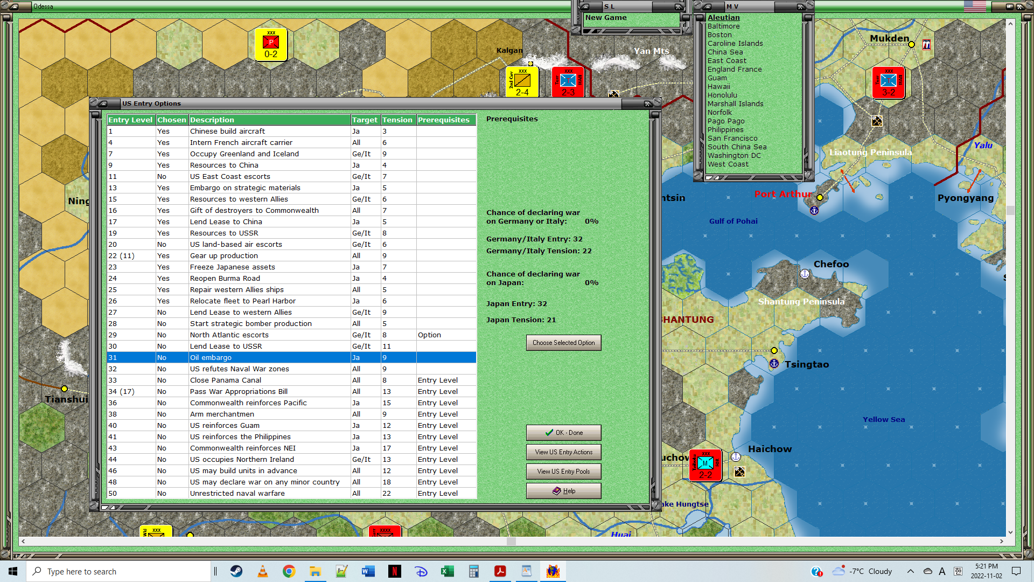Image resolution: width=1034 pixels, height=582 pixels.
Task: Choose Philippines in the map view list
Action: click(725, 129)
